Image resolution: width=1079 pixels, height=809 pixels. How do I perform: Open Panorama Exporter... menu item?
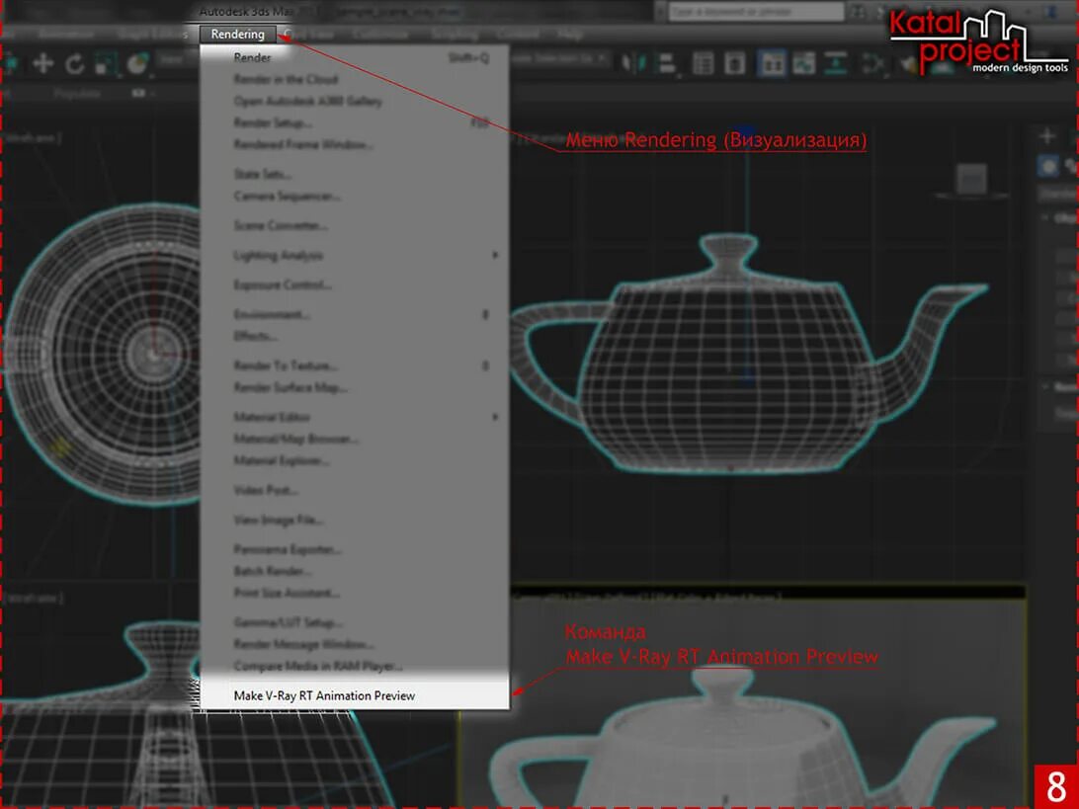[355, 549]
